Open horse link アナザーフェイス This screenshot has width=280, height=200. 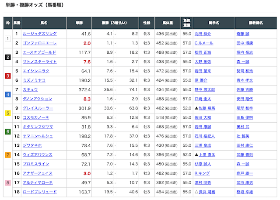coord(38,173)
